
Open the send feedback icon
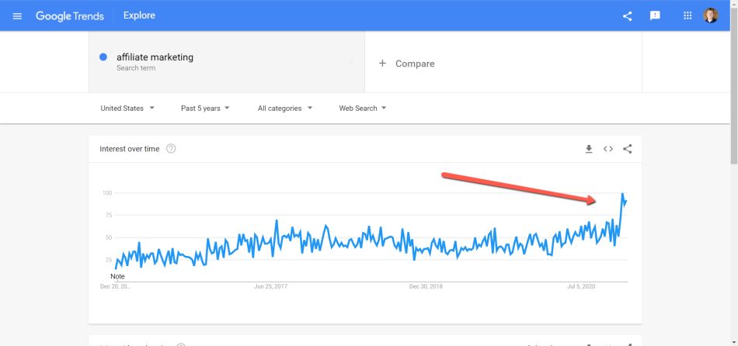click(x=655, y=16)
